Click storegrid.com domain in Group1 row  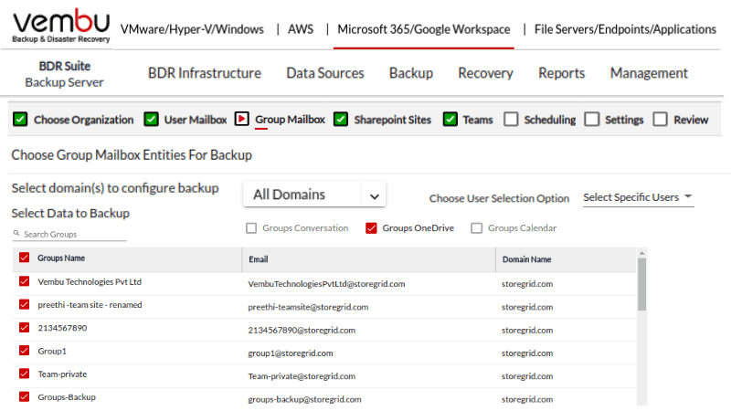pos(527,353)
